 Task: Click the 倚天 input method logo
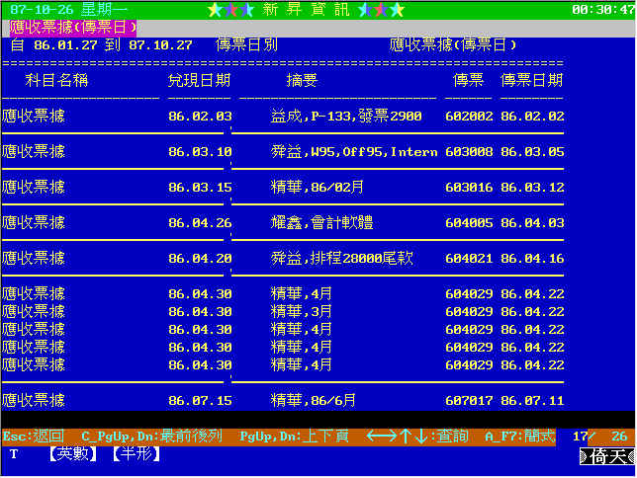pyautogui.click(x=607, y=456)
